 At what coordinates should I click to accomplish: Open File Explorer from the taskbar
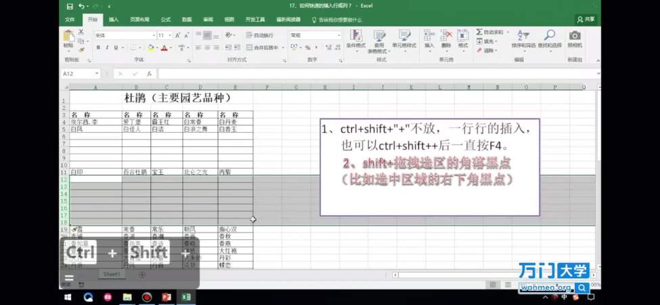tap(127, 298)
